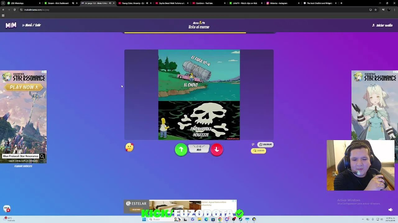Close the WhatsApp tab

click(x=40, y=3)
